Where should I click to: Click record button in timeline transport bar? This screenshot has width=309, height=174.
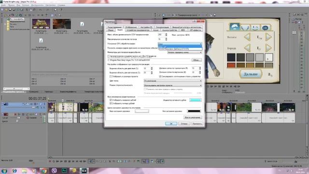click(50, 161)
